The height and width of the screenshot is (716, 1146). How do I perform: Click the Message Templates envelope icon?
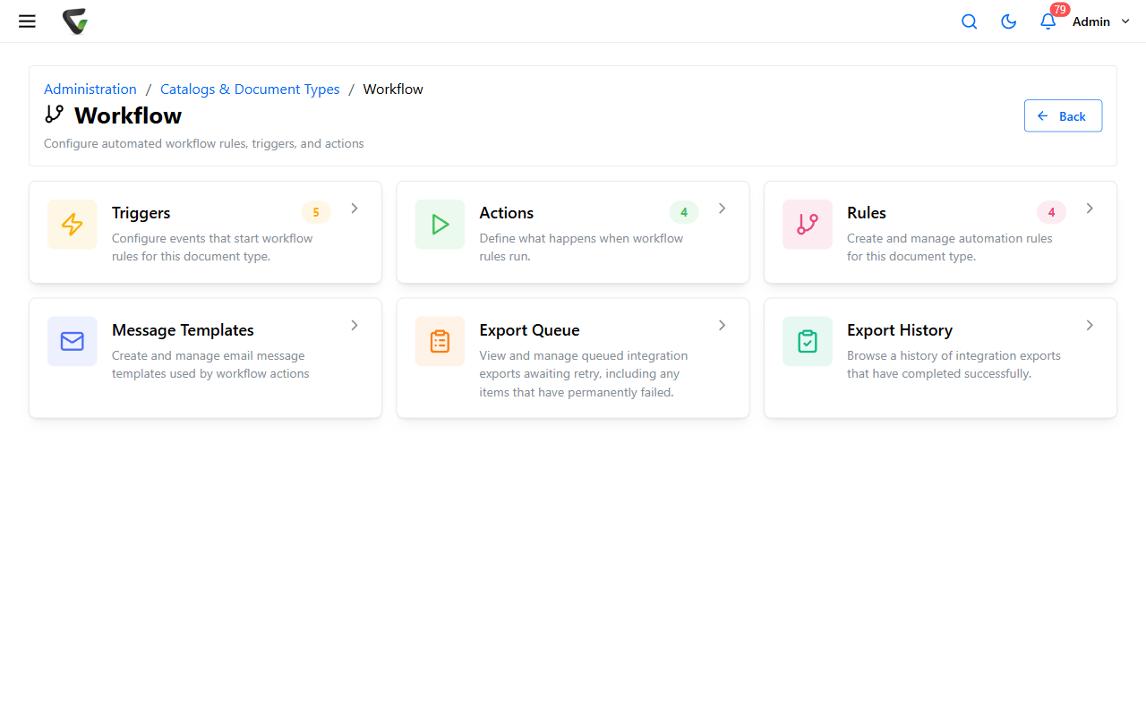pos(73,341)
